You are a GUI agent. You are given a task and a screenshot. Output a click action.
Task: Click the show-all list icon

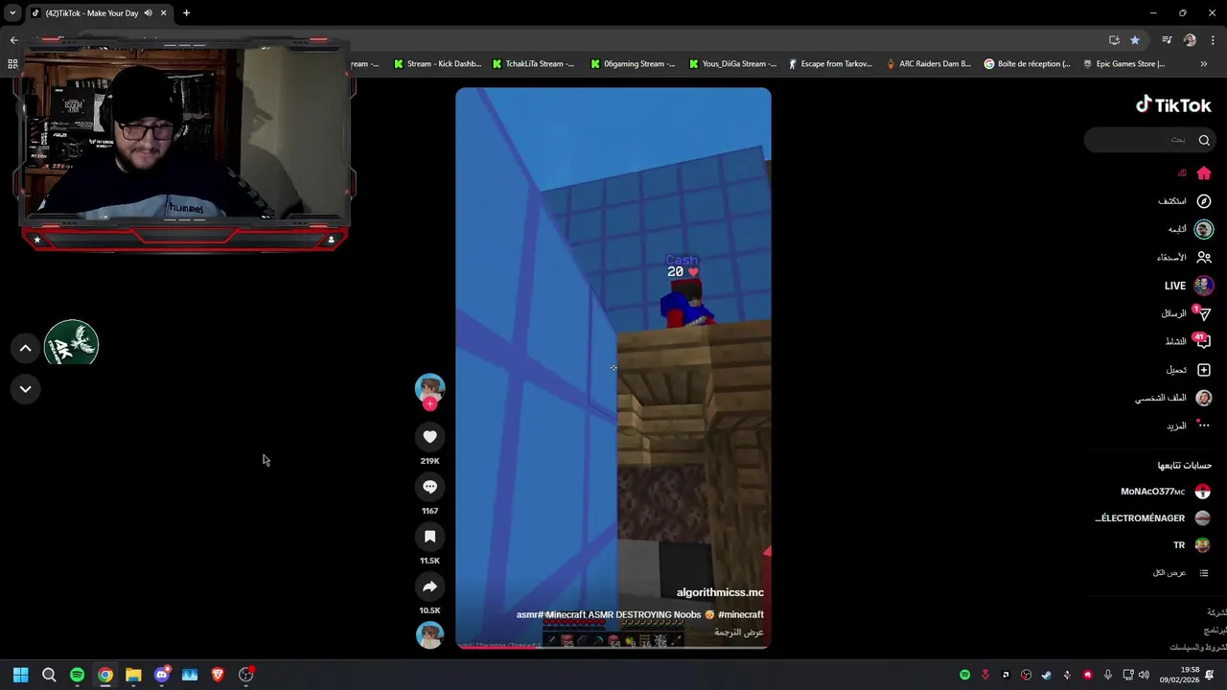(x=1204, y=573)
